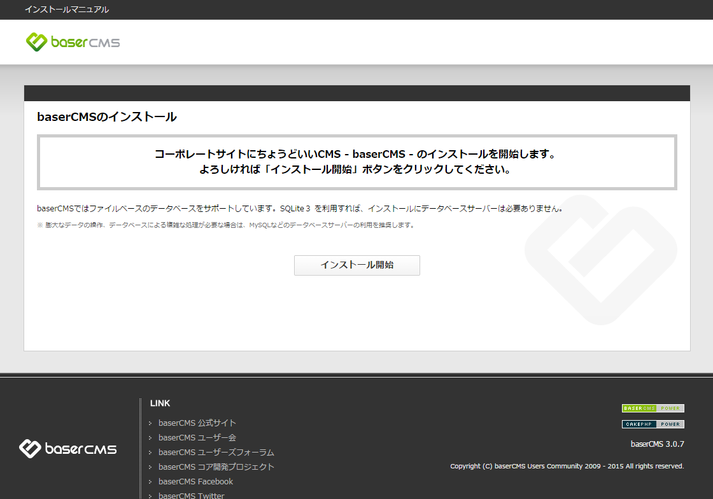Open the インストールマニュアル link in top bar

[67, 10]
